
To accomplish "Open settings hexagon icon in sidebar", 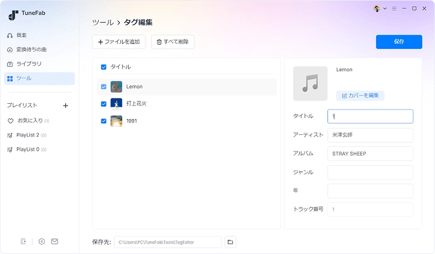I will tap(42, 242).
